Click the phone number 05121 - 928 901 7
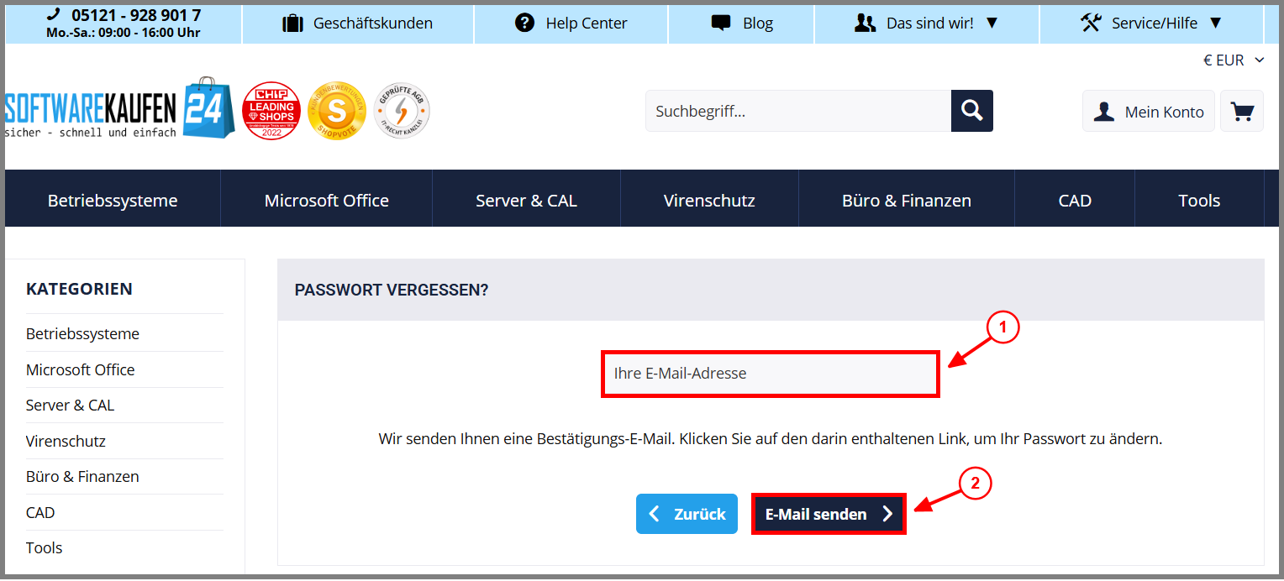 (x=136, y=15)
